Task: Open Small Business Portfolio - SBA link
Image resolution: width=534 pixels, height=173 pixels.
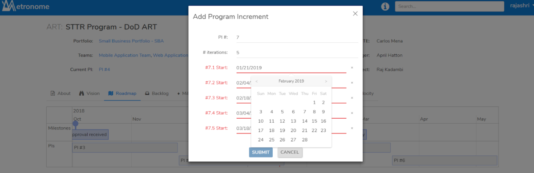Action: 131,41
